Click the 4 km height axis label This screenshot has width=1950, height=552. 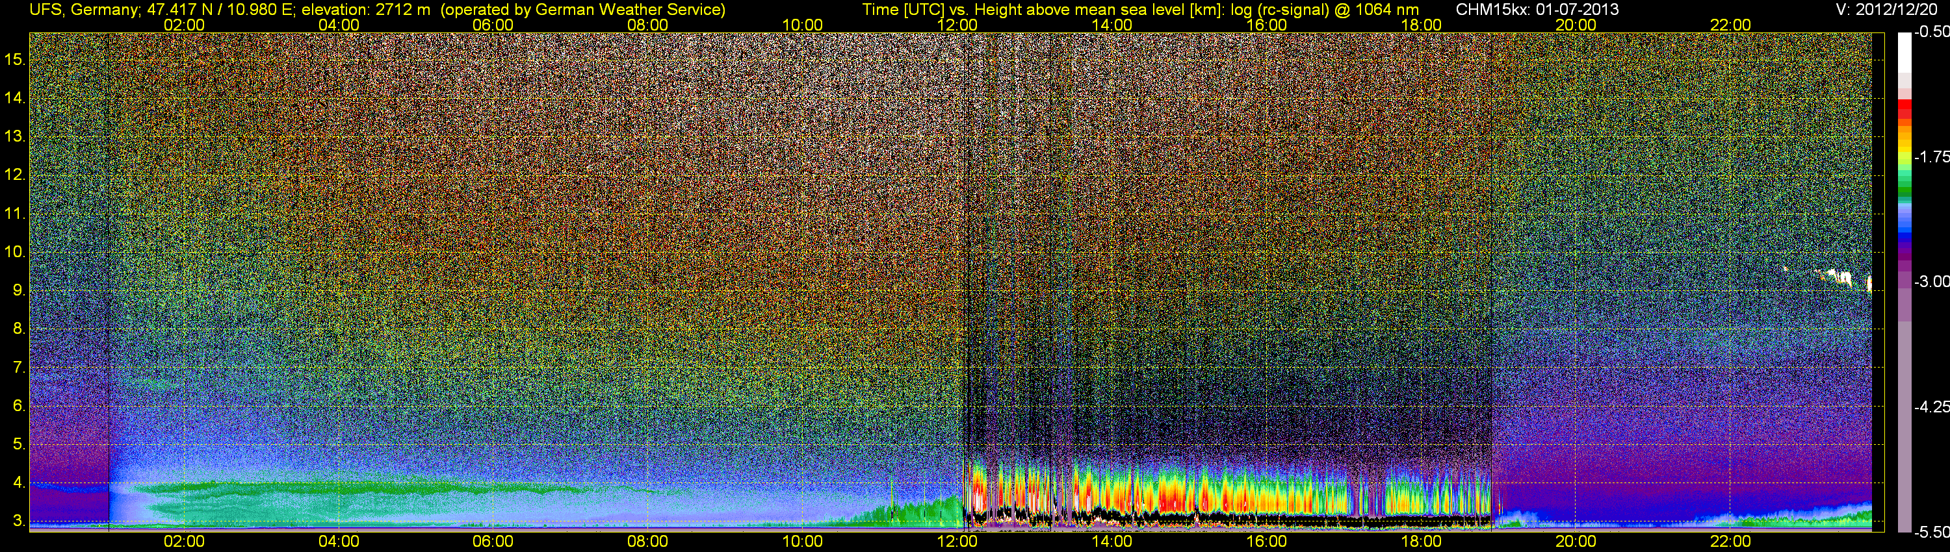click(19, 483)
